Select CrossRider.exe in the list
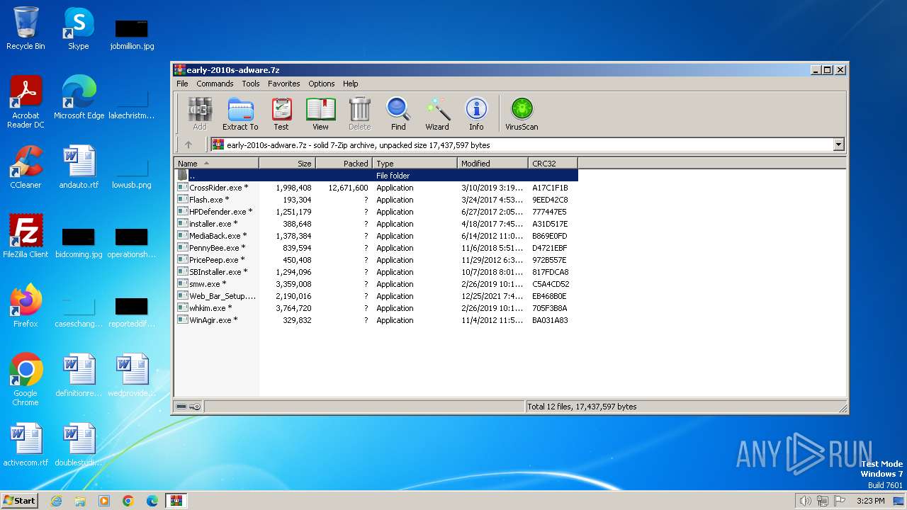Screen dimensions: 907x510 click(x=376, y=188)
